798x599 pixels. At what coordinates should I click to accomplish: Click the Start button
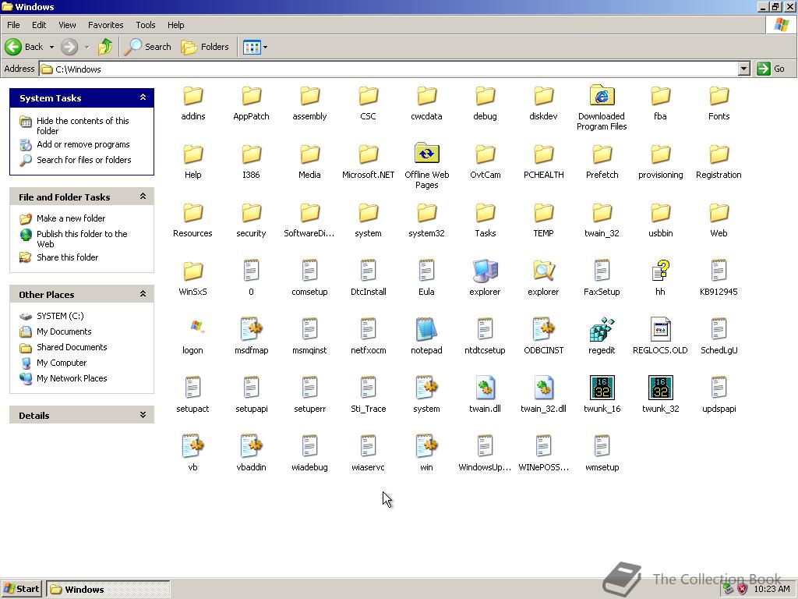coord(21,589)
